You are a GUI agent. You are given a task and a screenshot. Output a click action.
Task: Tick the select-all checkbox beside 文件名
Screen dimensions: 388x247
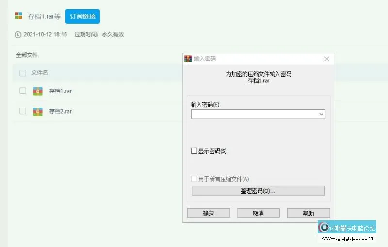[23, 73]
